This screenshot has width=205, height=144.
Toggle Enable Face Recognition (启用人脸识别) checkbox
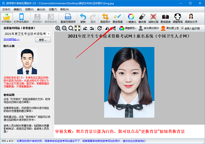click(182, 28)
